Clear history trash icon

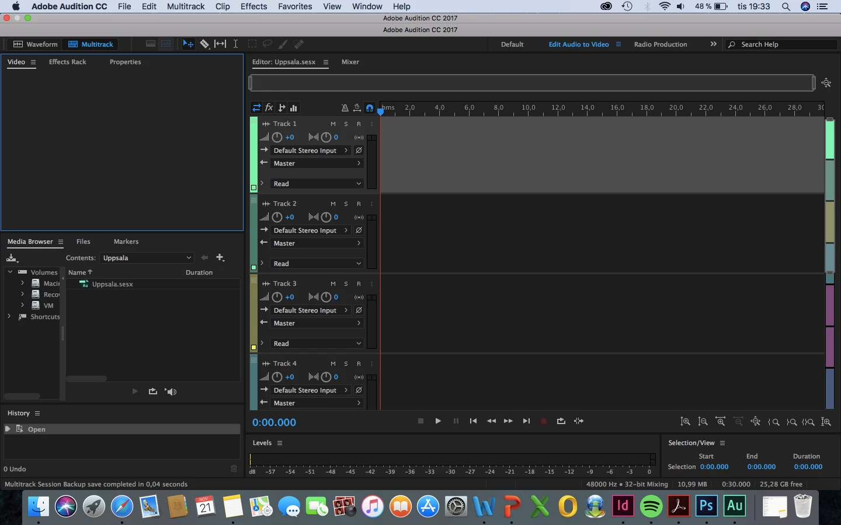coord(234,469)
